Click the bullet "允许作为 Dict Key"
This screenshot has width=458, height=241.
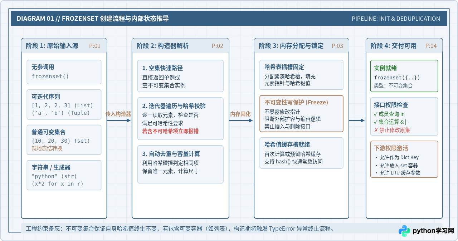pyautogui.click(x=399, y=157)
